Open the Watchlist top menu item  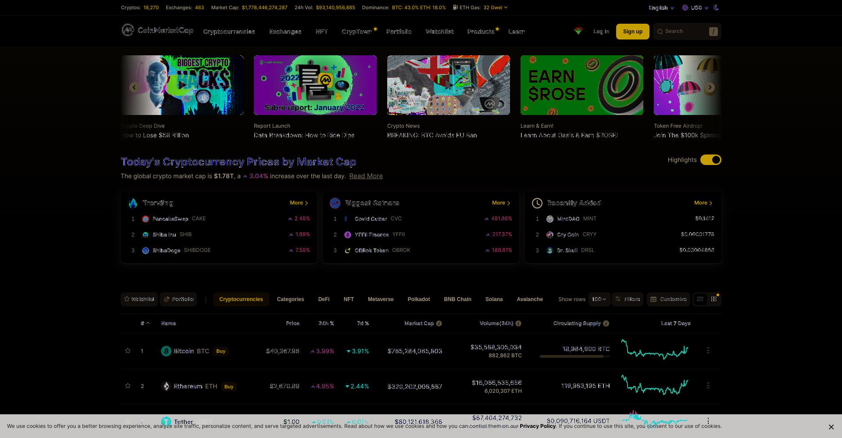click(439, 32)
